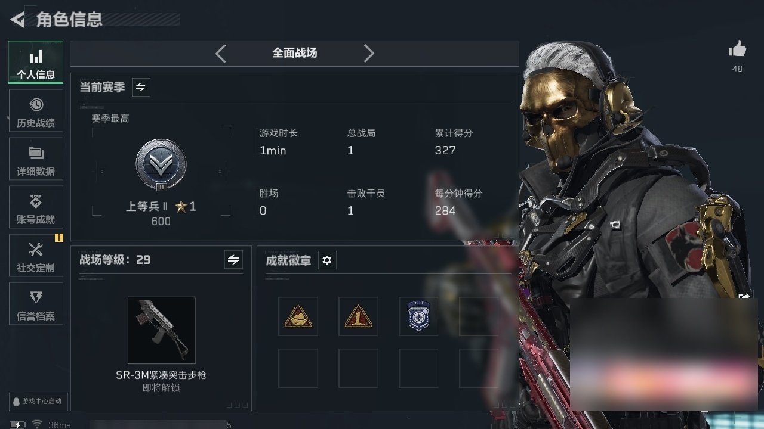
Task: Select the first triangular achievement badge
Action: pyautogui.click(x=298, y=316)
